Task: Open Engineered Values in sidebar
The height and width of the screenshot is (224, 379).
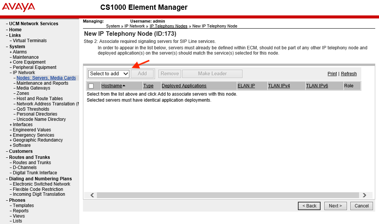Action: click(x=32, y=130)
